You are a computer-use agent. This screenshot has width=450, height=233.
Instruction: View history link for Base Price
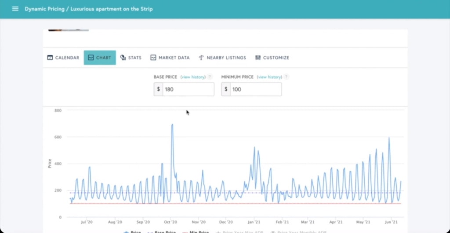pyautogui.click(x=193, y=77)
